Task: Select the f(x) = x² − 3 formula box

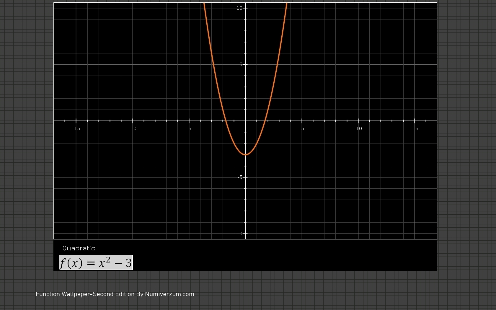Action: (96, 262)
